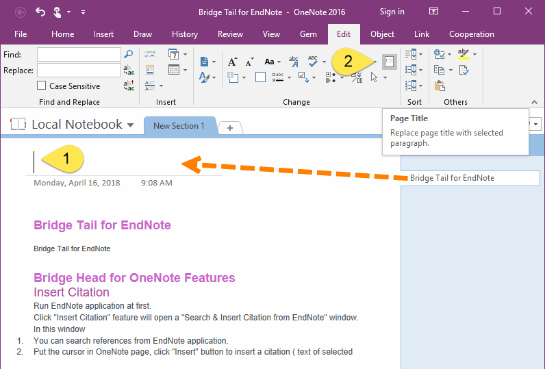Click the Replace All icon below Replace icon
This screenshot has height=369, width=545.
129,86
